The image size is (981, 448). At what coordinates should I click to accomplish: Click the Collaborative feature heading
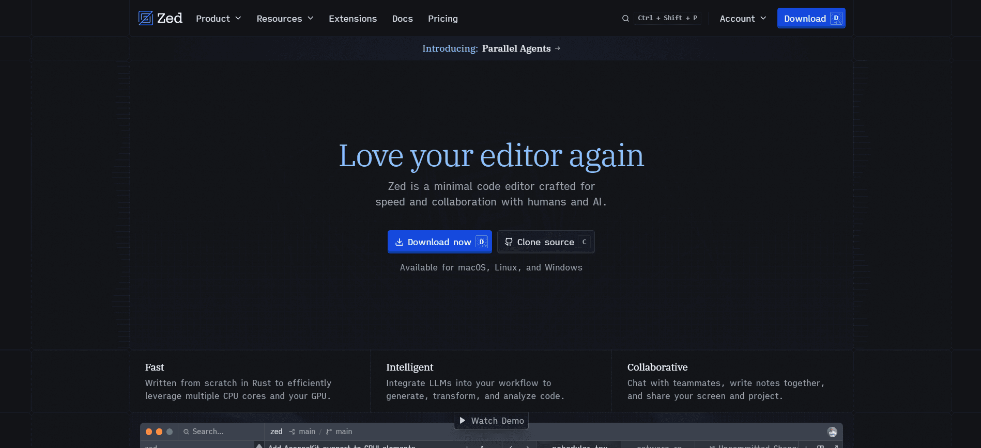(657, 367)
